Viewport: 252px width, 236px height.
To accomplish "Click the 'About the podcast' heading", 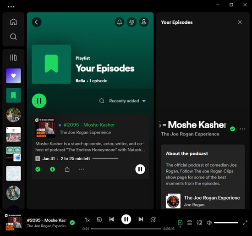I will (187, 153).
